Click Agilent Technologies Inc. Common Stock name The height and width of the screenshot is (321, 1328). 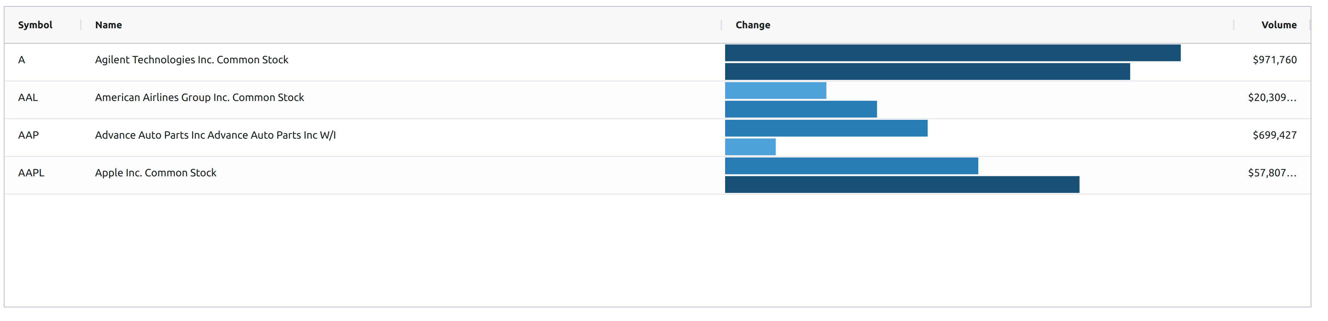coord(191,60)
